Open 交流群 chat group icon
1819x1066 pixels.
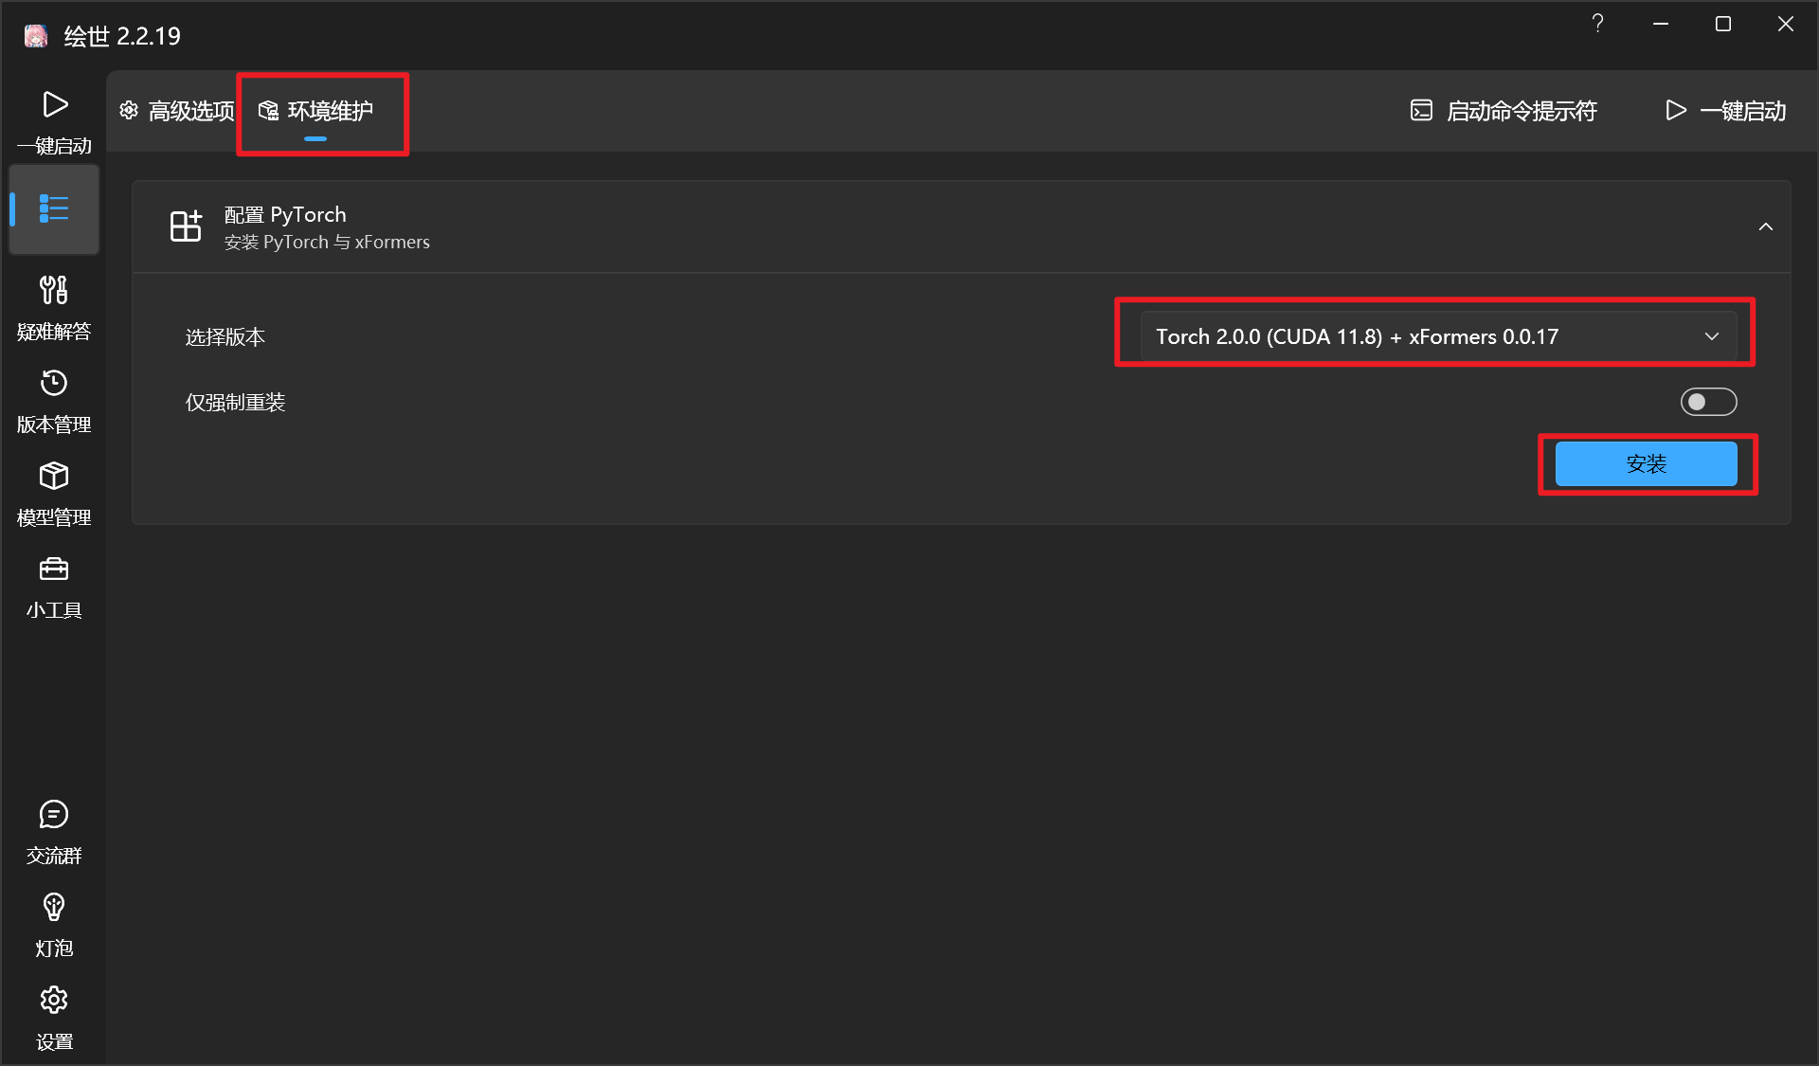tap(54, 831)
